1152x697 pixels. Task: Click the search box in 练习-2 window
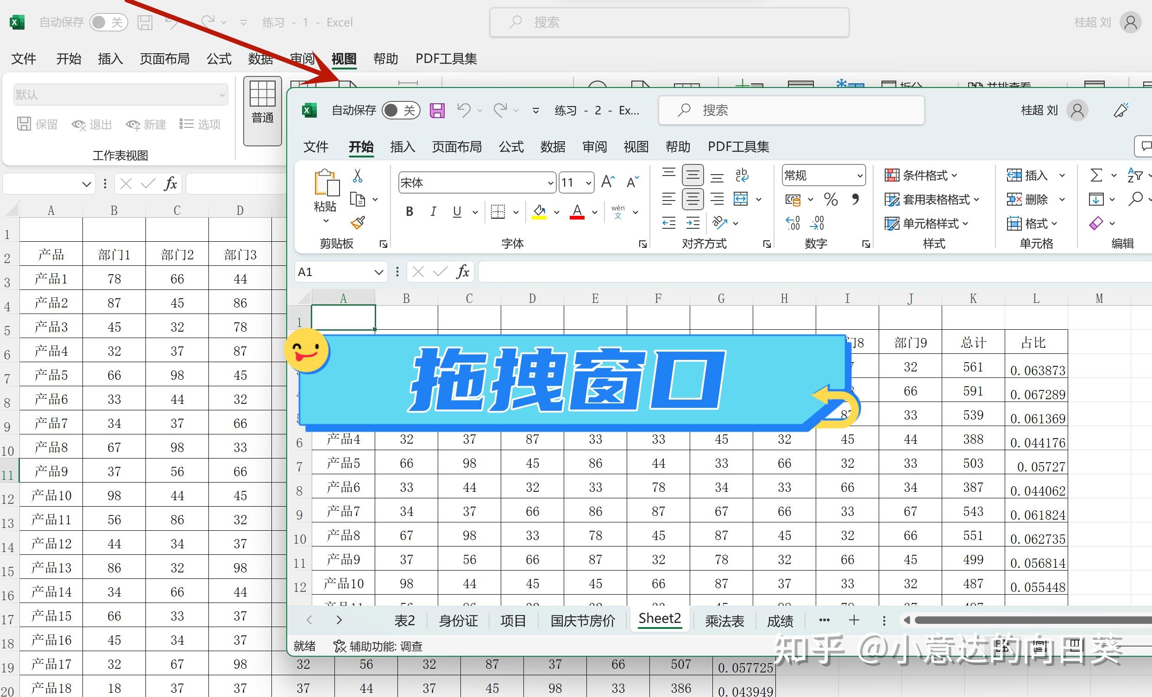(792, 110)
